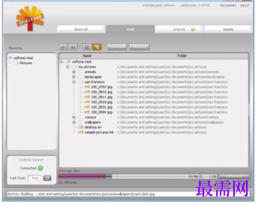Click the purple storage usage bar
The image size is (259, 206).
tap(82, 176)
